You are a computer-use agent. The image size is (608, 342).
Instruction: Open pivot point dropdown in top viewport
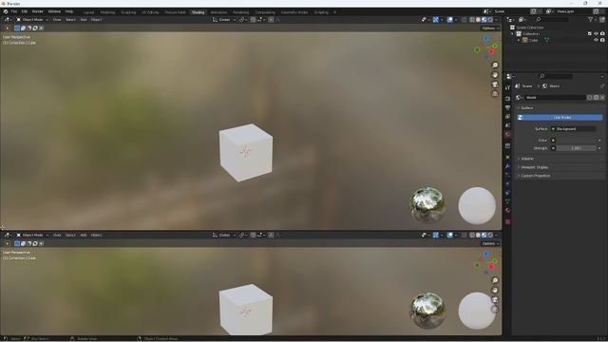[243, 19]
